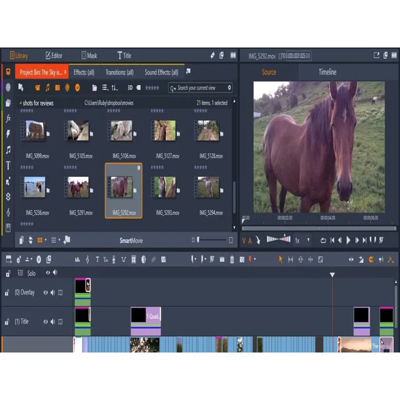Click the player scrubber bar
Image resolution: width=400 pixels, height=400 pixels.
pos(319,228)
